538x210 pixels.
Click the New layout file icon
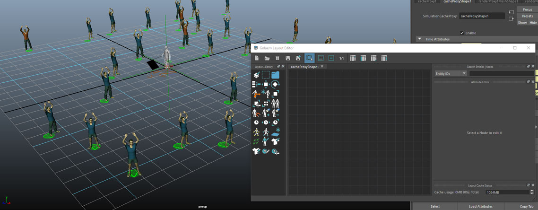click(257, 58)
